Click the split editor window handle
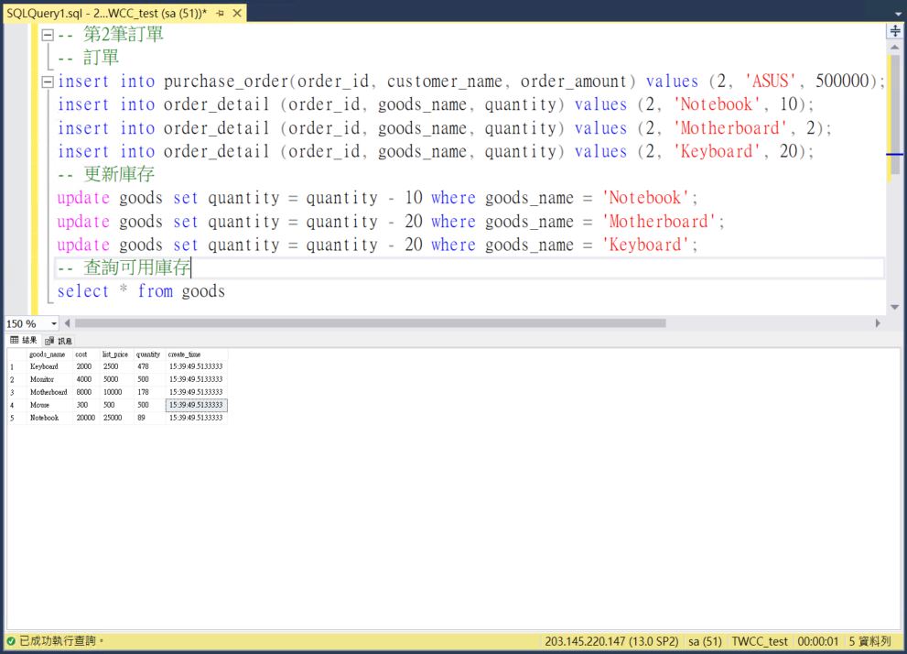This screenshot has width=907, height=654. click(x=895, y=30)
